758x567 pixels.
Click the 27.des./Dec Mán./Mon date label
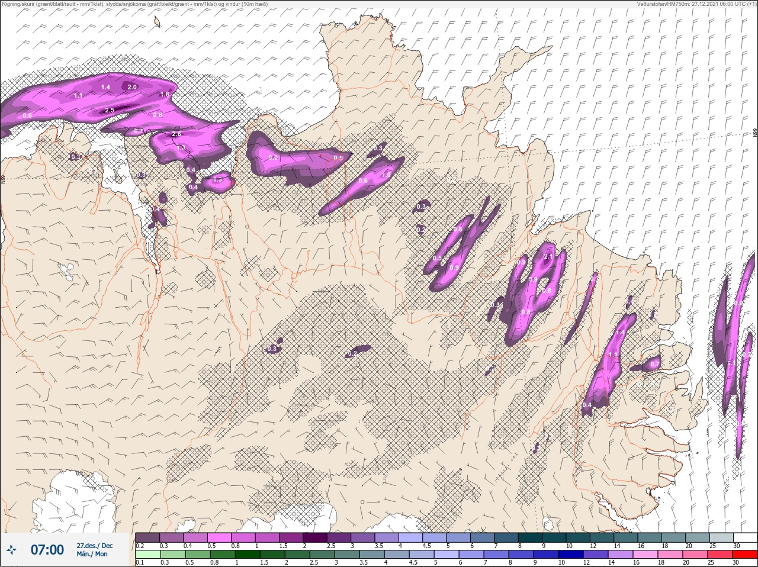(94, 550)
